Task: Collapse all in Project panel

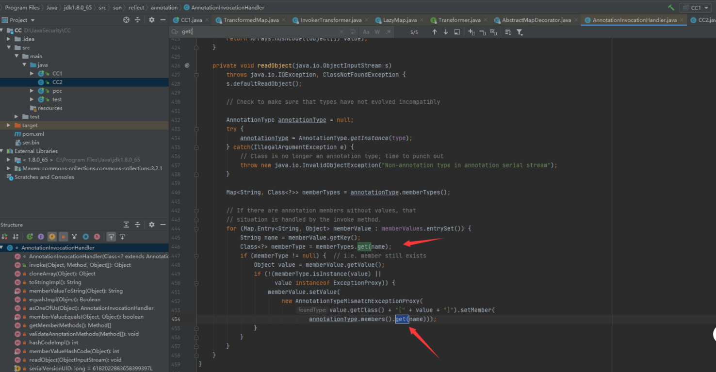Action: pos(137,20)
